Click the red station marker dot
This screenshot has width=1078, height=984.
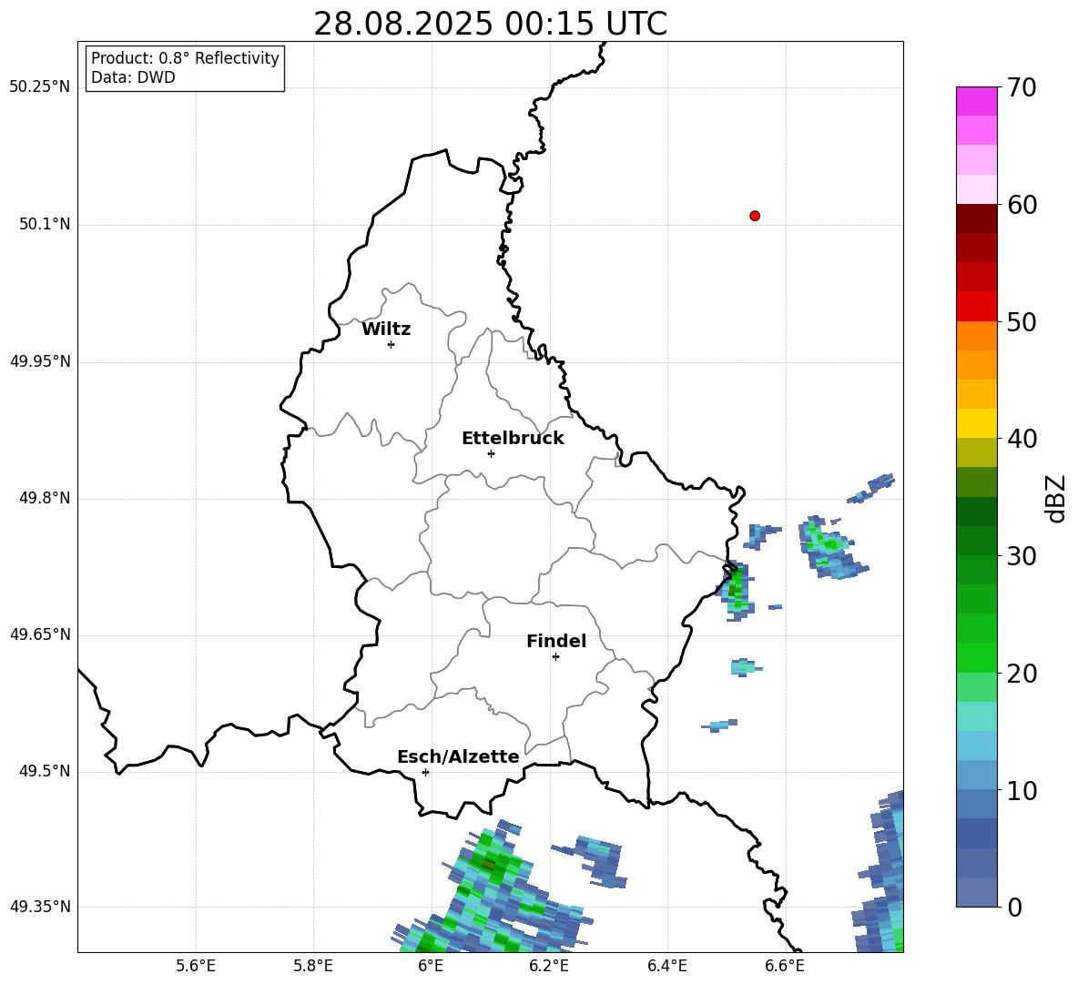coord(755,216)
